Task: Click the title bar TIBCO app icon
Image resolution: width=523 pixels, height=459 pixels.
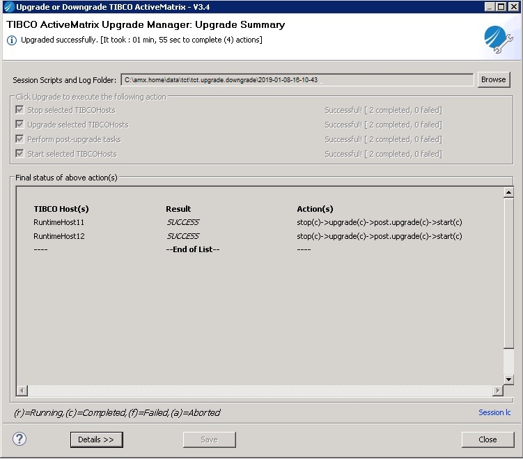Action: coord(9,7)
